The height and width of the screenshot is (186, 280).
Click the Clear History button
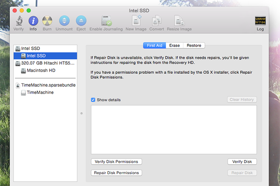(x=242, y=100)
